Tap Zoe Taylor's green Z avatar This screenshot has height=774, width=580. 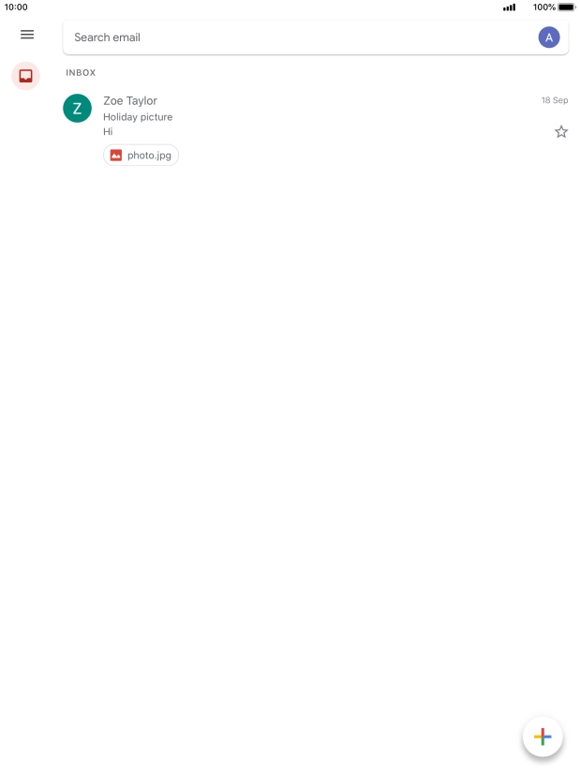77,108
